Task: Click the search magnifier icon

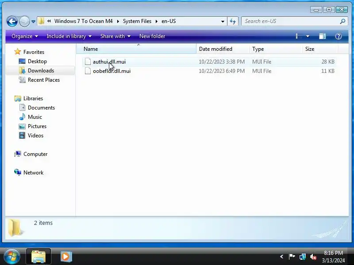Action: pos(342,21)
